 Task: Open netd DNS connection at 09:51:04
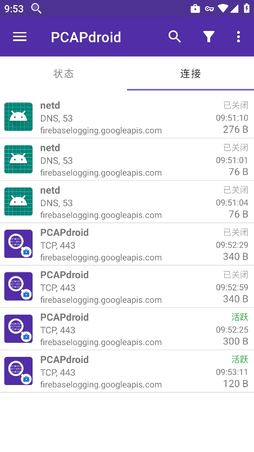(x=127, y=202)
